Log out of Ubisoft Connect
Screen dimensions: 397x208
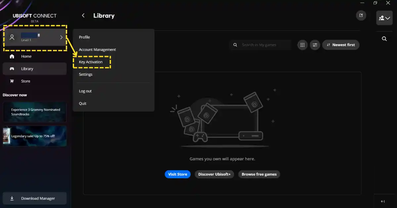point(85,91)
